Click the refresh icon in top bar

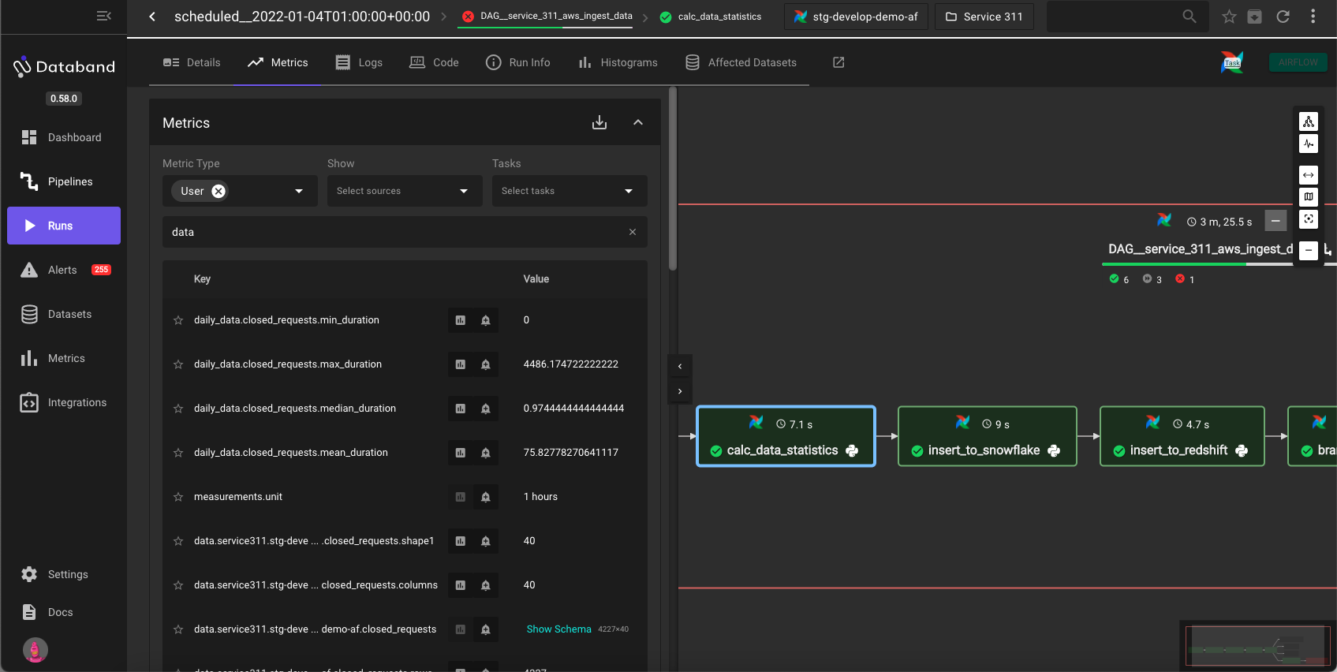[x=1283, y=17]
